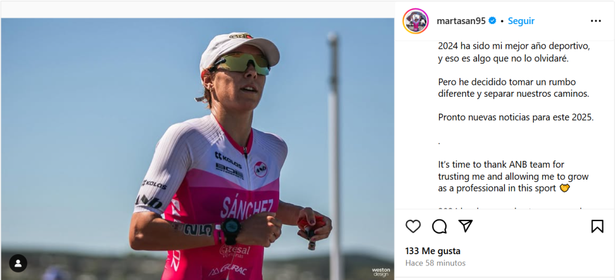615x280 pixels.
Task: Click the '2024 ha sido mi mejor año' line
Action: pyautogui.click(x=514, y=46)
